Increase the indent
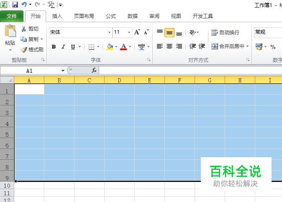This screenshot has width=282, height=202. [202, 46]
